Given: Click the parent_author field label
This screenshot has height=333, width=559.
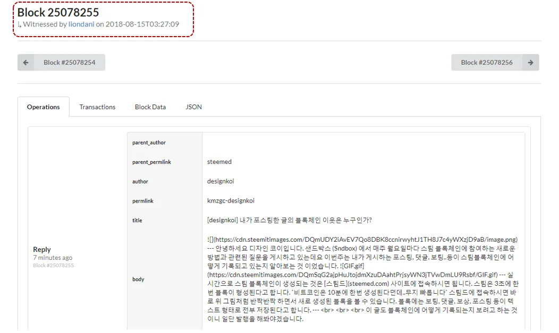Looking at the screenshot, I should point(149,143).
